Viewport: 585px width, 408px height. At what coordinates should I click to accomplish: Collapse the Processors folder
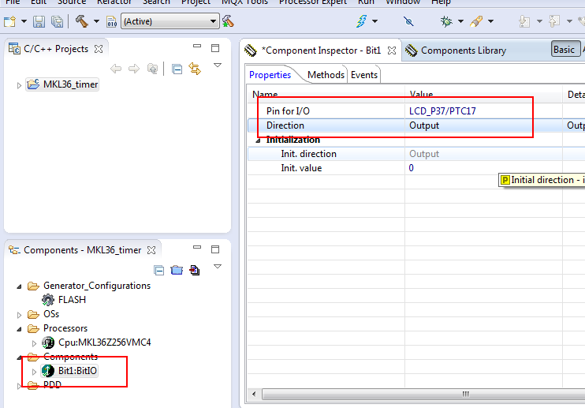tap(19, 329)
